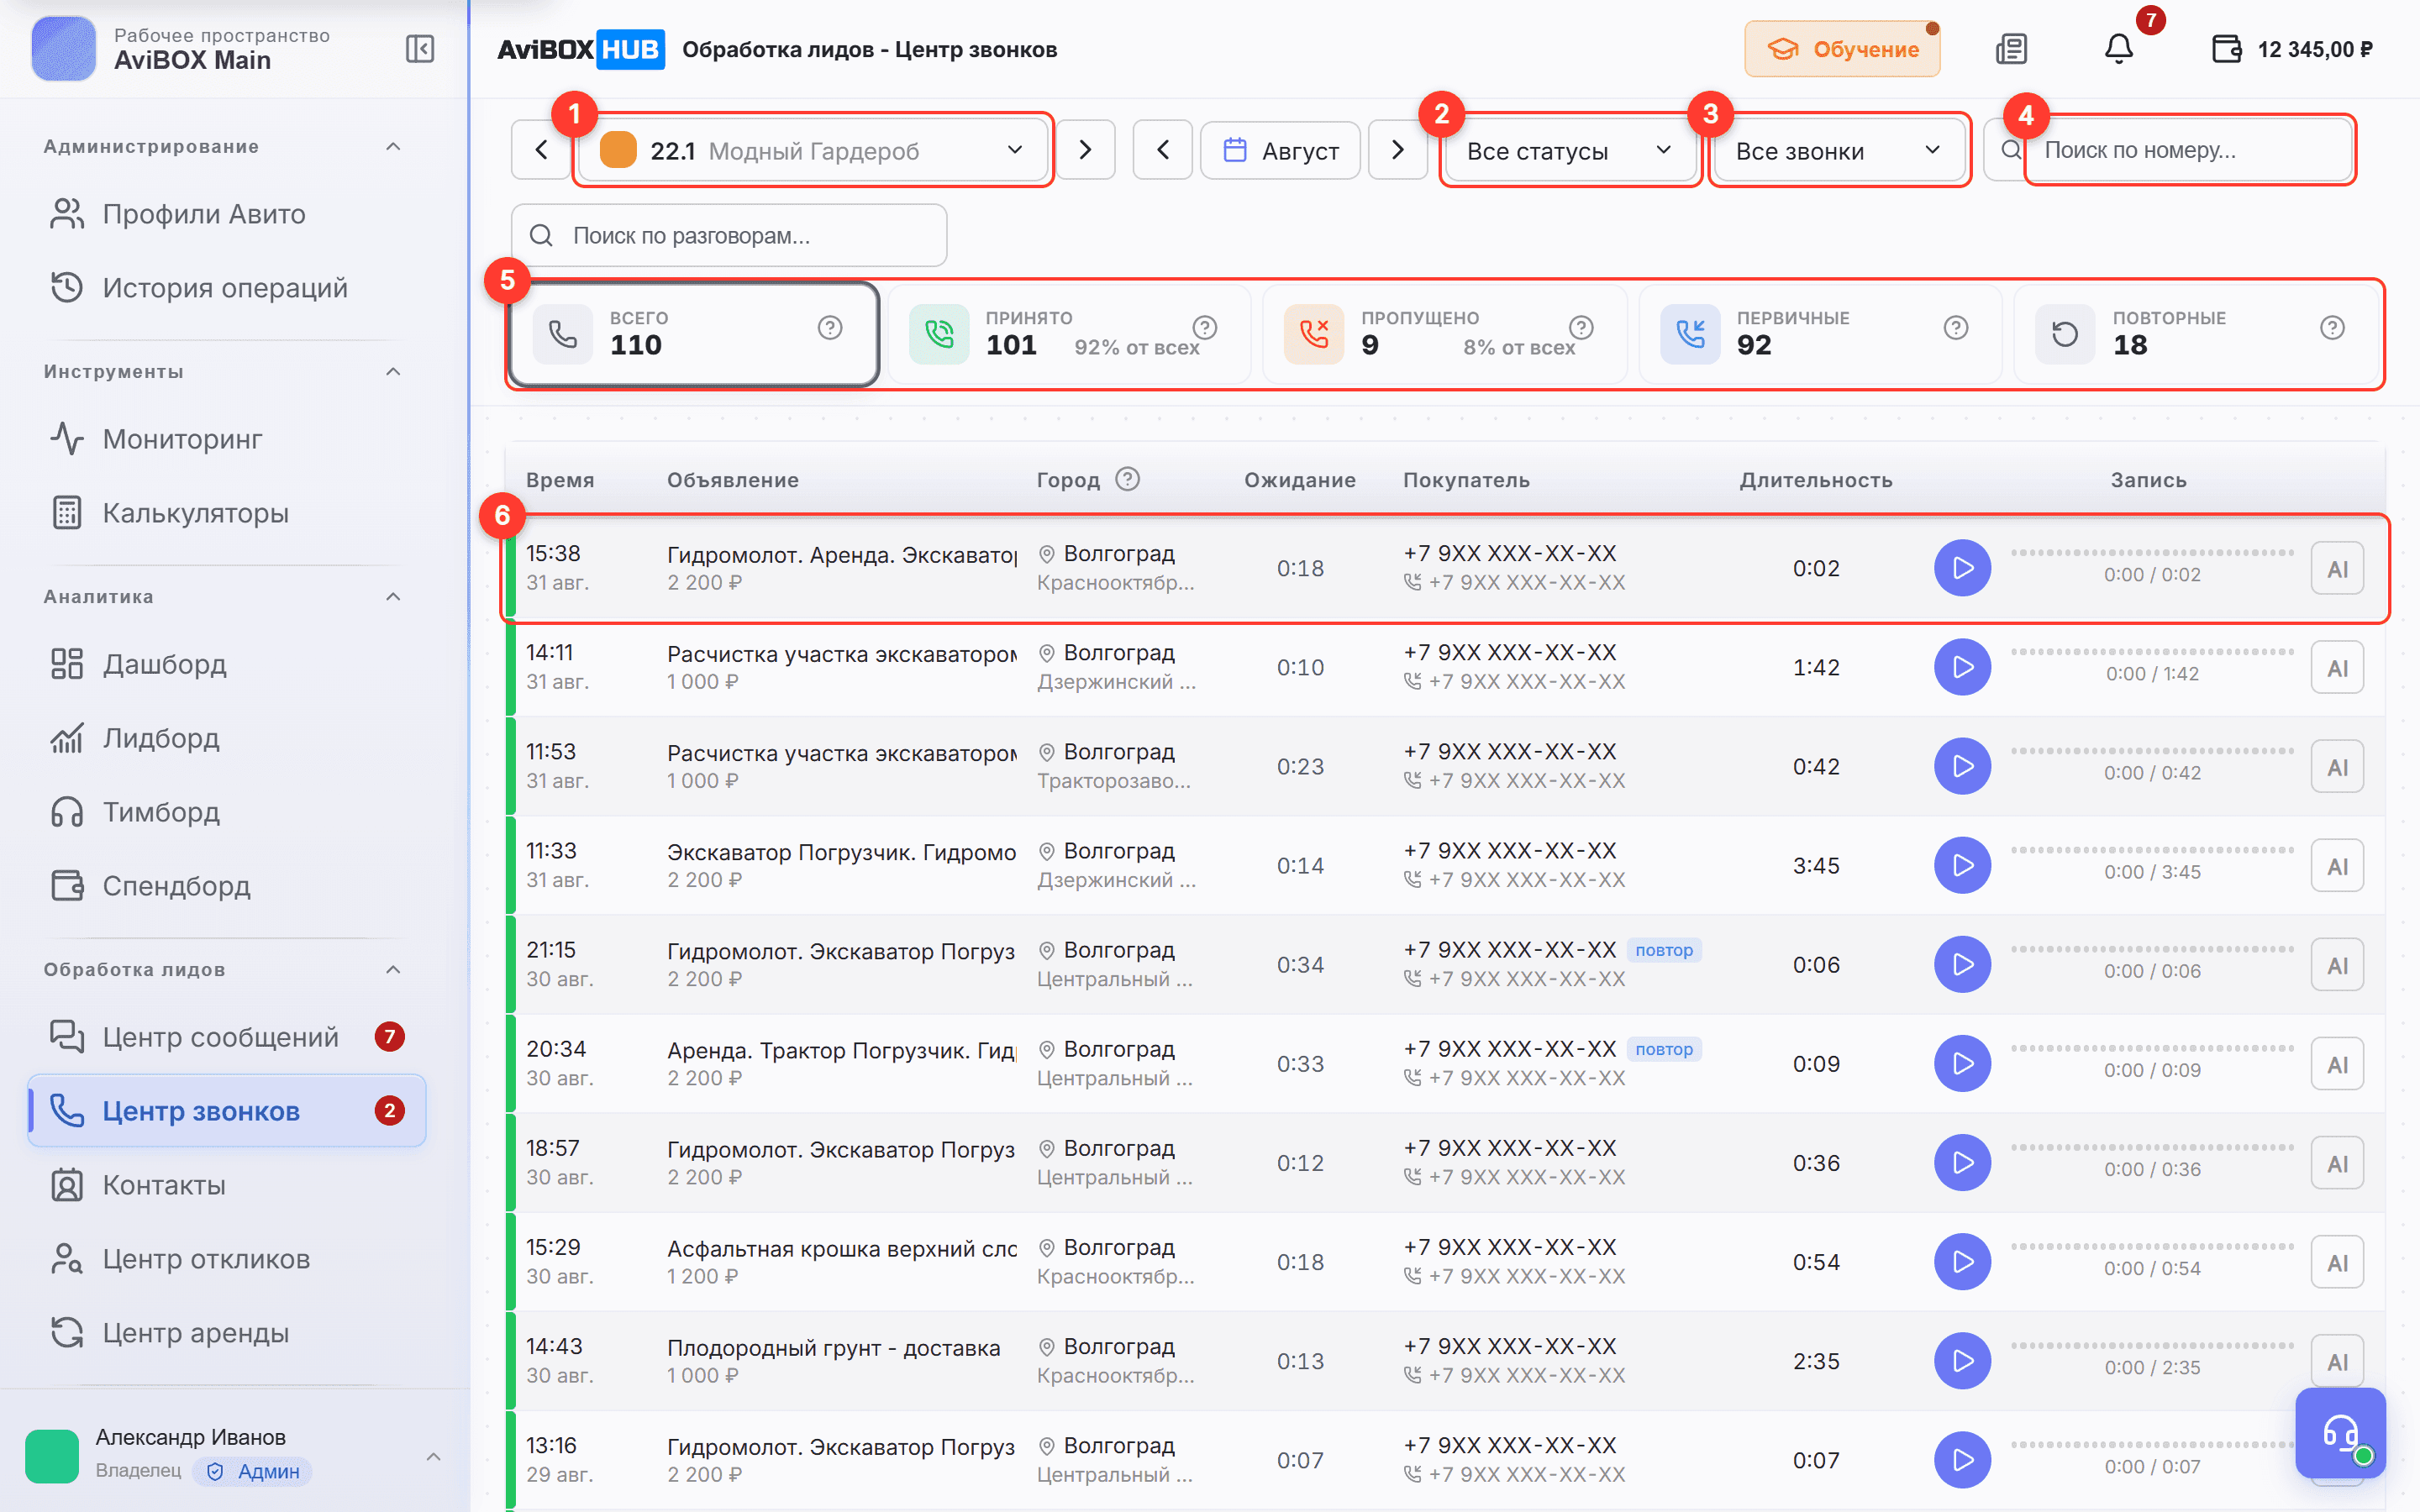This screenshot has width=2420, height=1512.
Task: Open the news feed icon beside Обучение
Action: (2011, 49)
